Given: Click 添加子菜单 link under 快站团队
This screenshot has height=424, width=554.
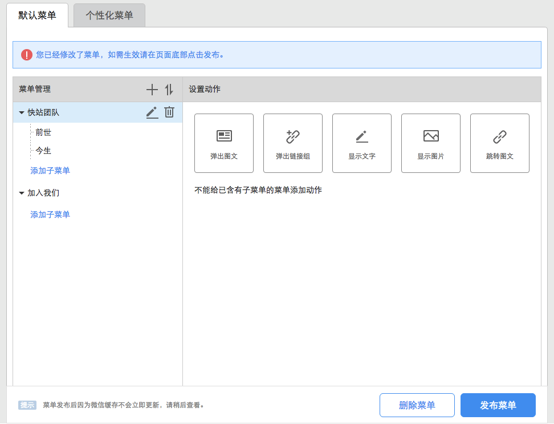Looking at the screenshot, I should (50, 171).
